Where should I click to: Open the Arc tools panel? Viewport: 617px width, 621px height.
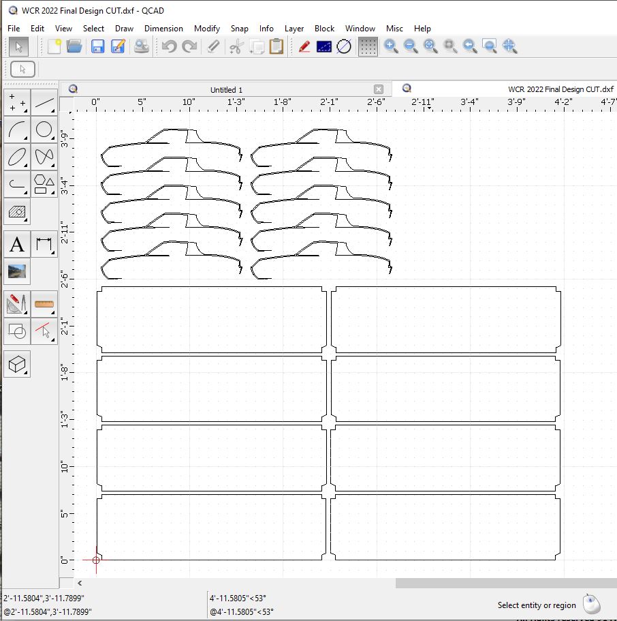pyautogui.click(x=17, y=130)
